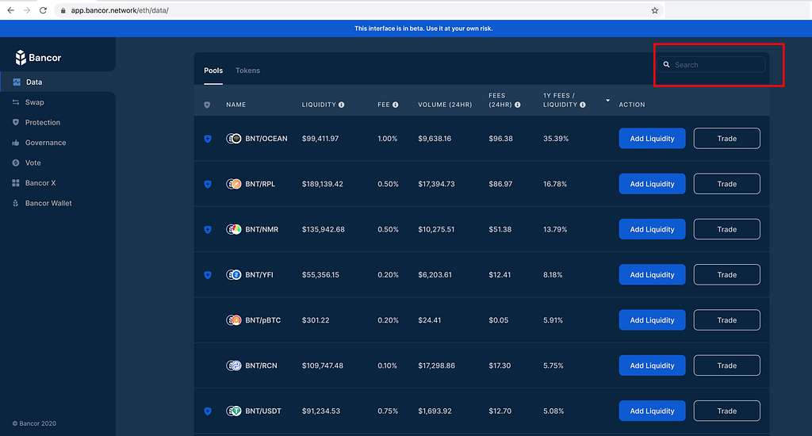Click liquidity value $189,139.42
This screenshot has width=812, height=436.
(x=322, y=184)
